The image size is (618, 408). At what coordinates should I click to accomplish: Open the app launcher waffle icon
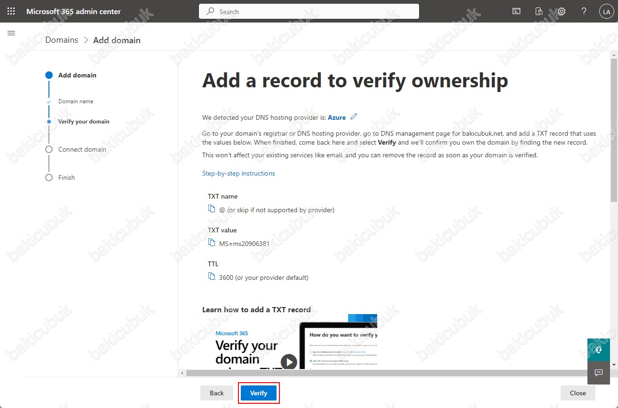click(11, 11)
